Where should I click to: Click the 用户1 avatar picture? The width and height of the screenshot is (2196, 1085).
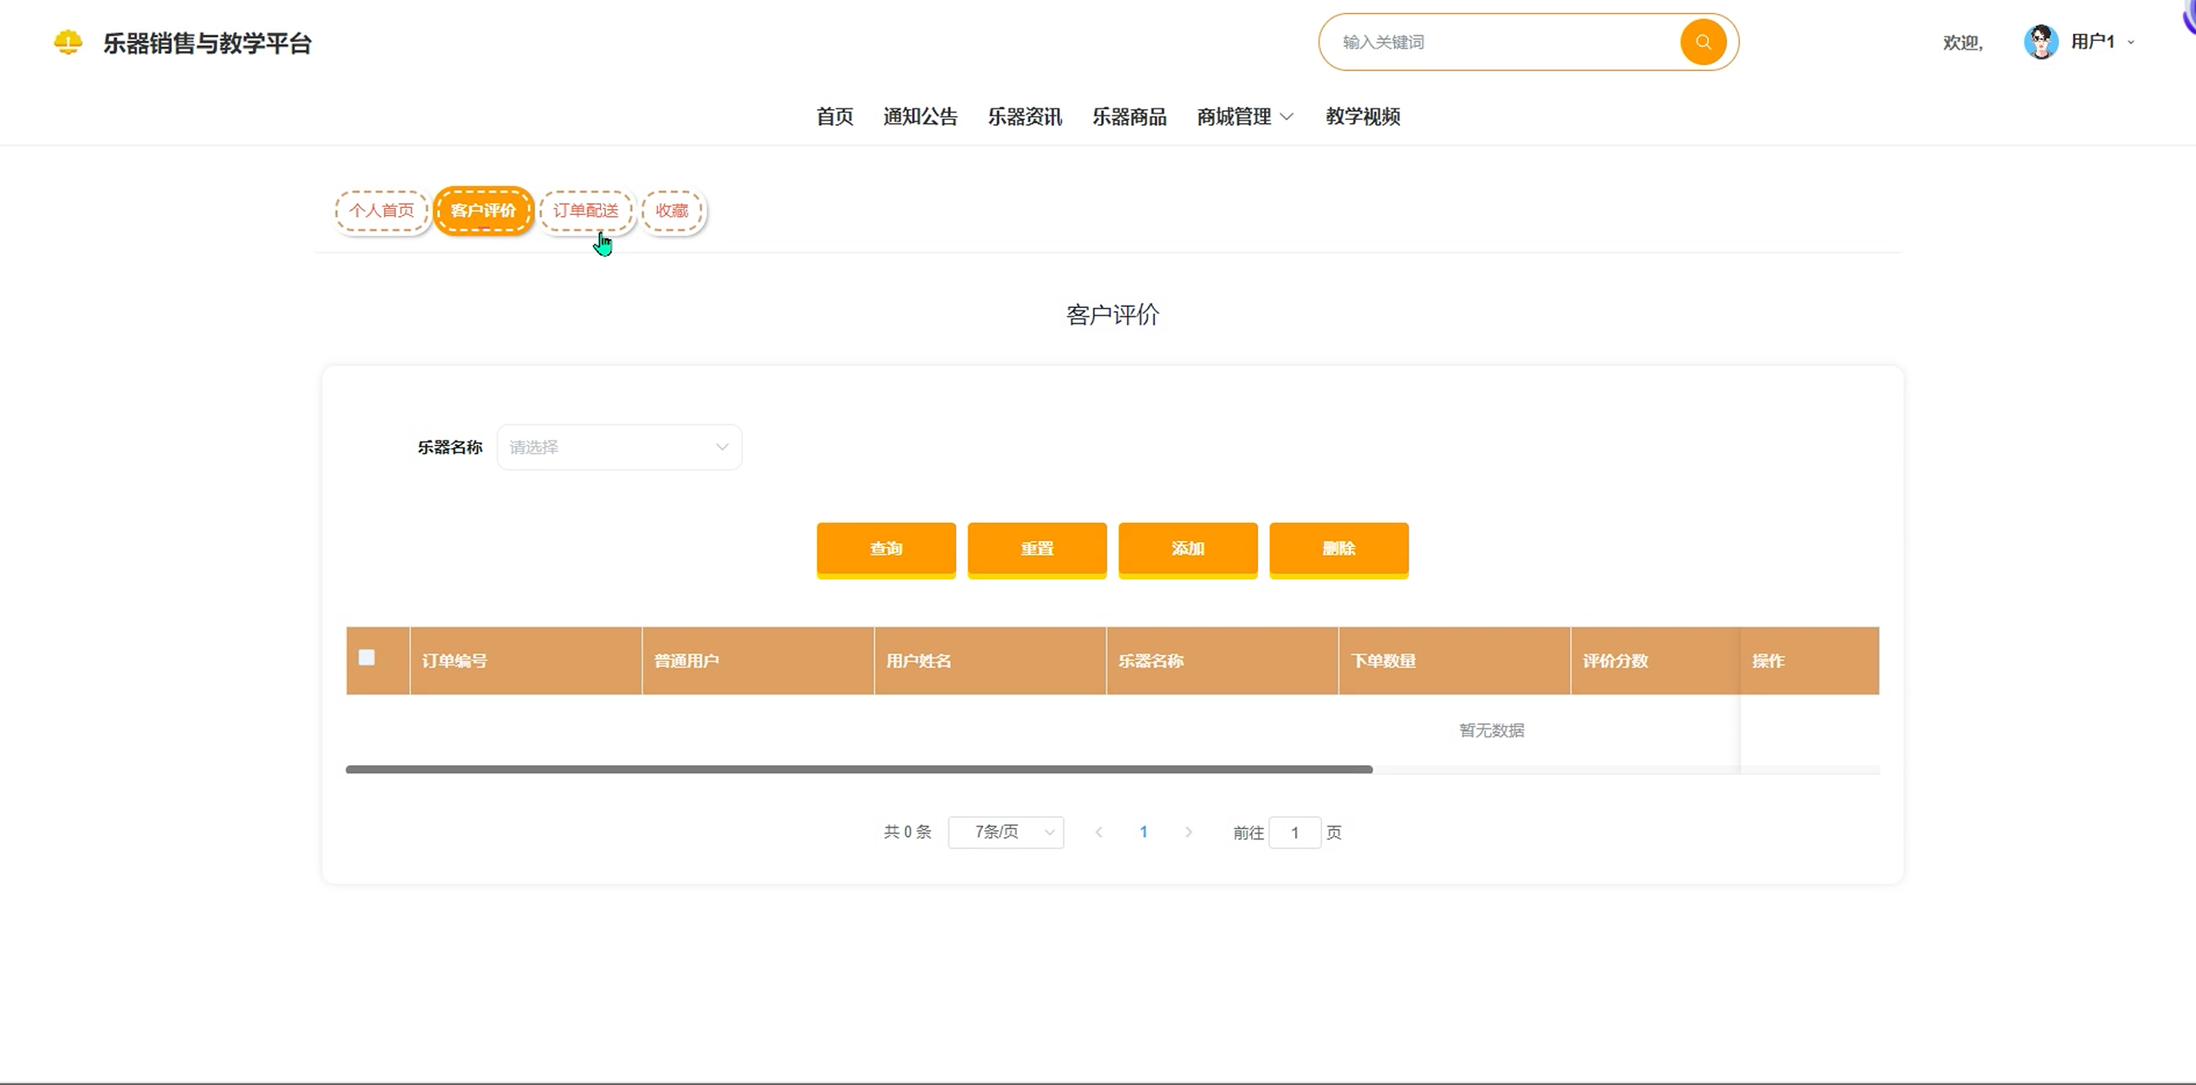coord(2040,42)
